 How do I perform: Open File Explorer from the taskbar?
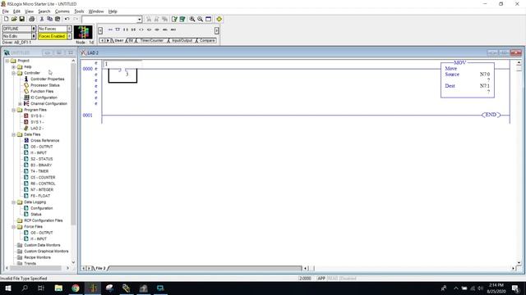pyautogui.click(x=58, y=288)
